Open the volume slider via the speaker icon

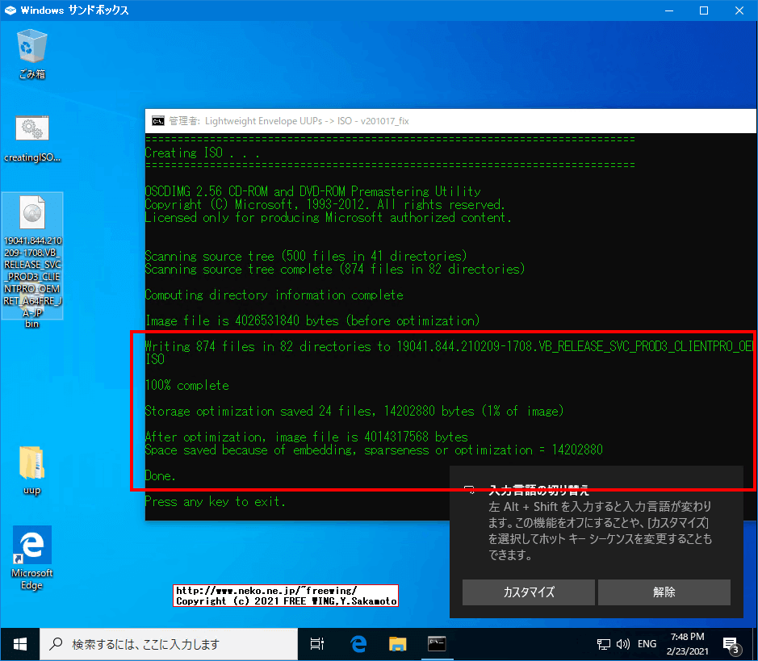(x=622, y=643)
